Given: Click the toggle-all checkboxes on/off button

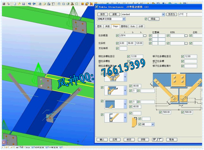Looking at the screenshot, I should 158,139.
